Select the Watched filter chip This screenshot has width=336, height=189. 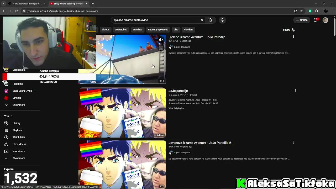[138, 29]
